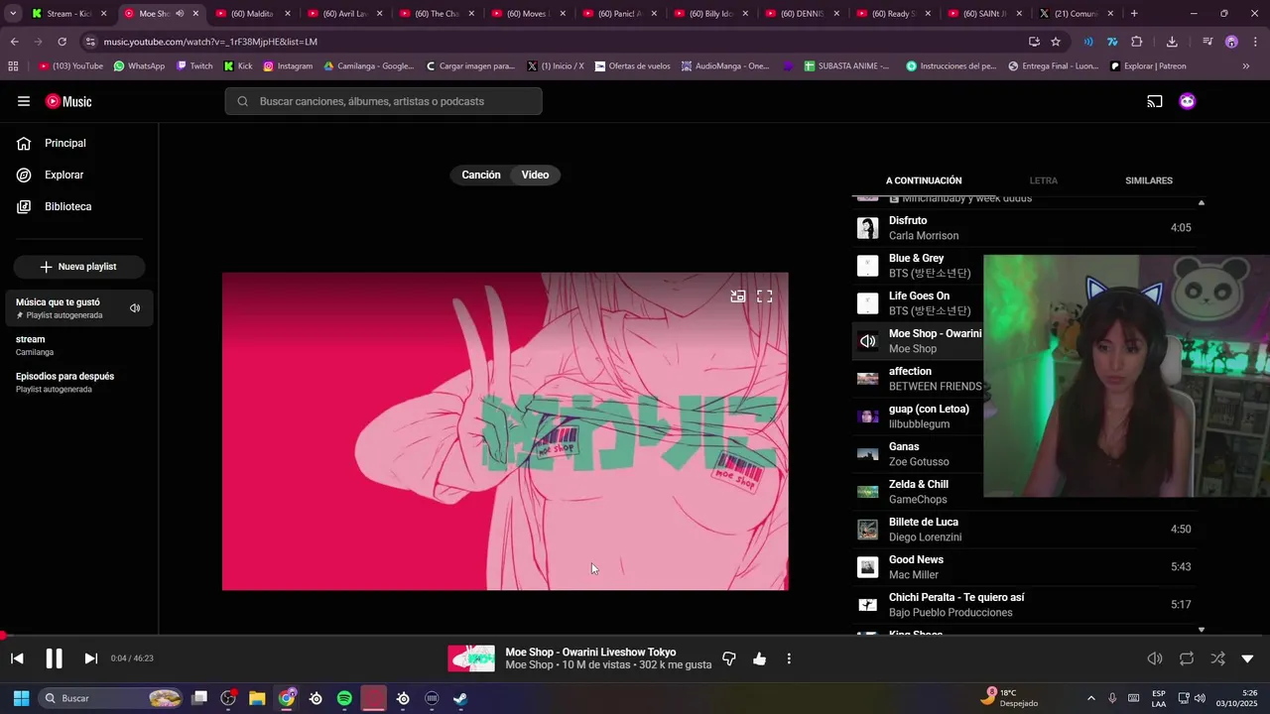Switch to Canción mode
Screen dimensions: 1270x714
(481, 175)
